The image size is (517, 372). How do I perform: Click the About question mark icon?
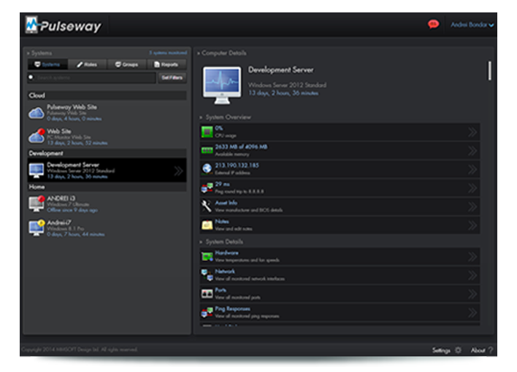point(491,350)
